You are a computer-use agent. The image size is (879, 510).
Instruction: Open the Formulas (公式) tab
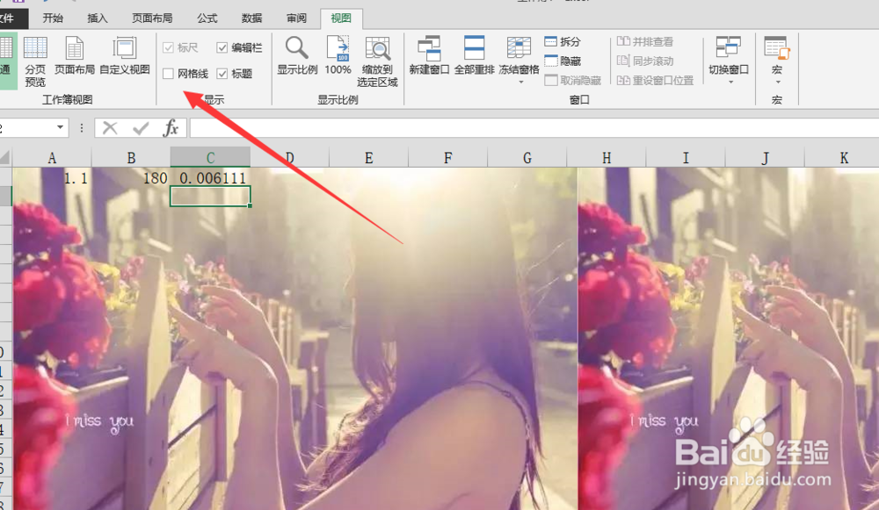207,18
